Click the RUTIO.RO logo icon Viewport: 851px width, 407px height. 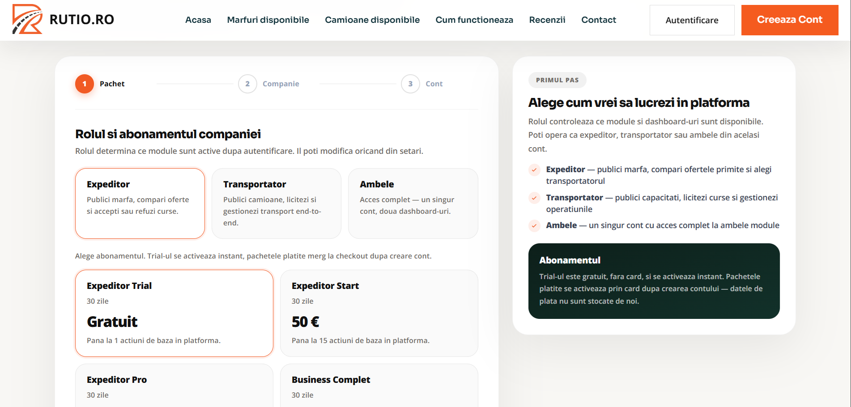(27, 19)
